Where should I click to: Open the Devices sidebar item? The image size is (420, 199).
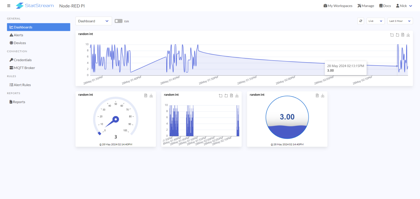point(20,43)
